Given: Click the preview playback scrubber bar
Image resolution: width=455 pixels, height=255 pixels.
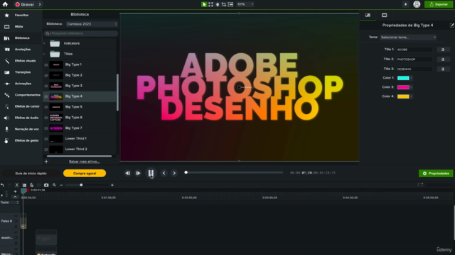Looking at the screenshot, I should coord(234,173).
